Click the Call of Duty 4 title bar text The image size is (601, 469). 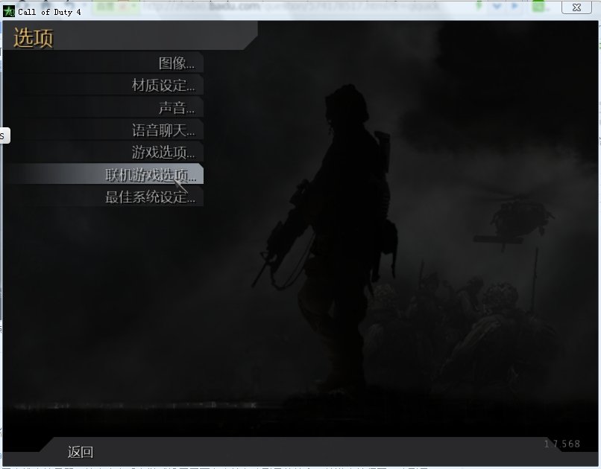49,12
